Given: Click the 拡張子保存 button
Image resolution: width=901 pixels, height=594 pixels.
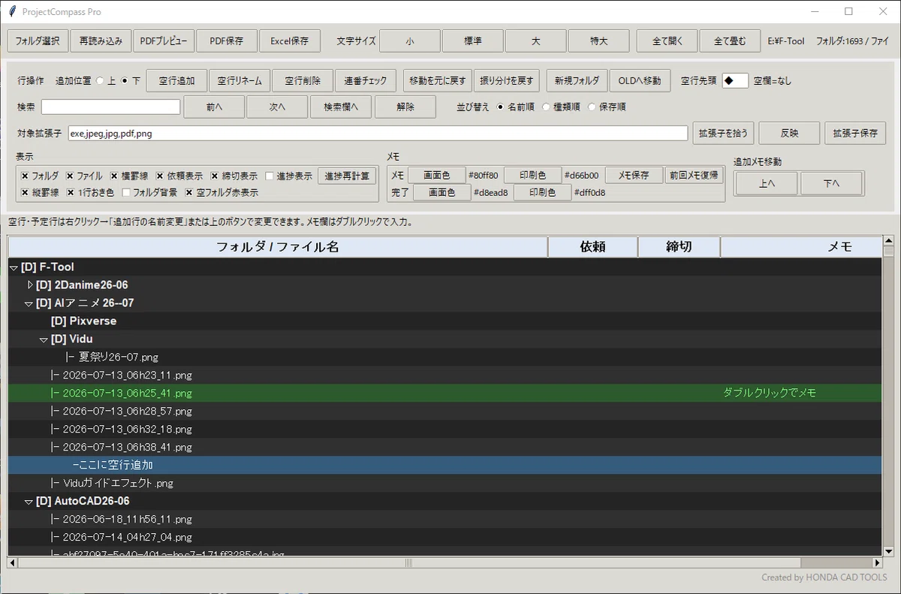Looking at the screenshot, I should point(855,133).
